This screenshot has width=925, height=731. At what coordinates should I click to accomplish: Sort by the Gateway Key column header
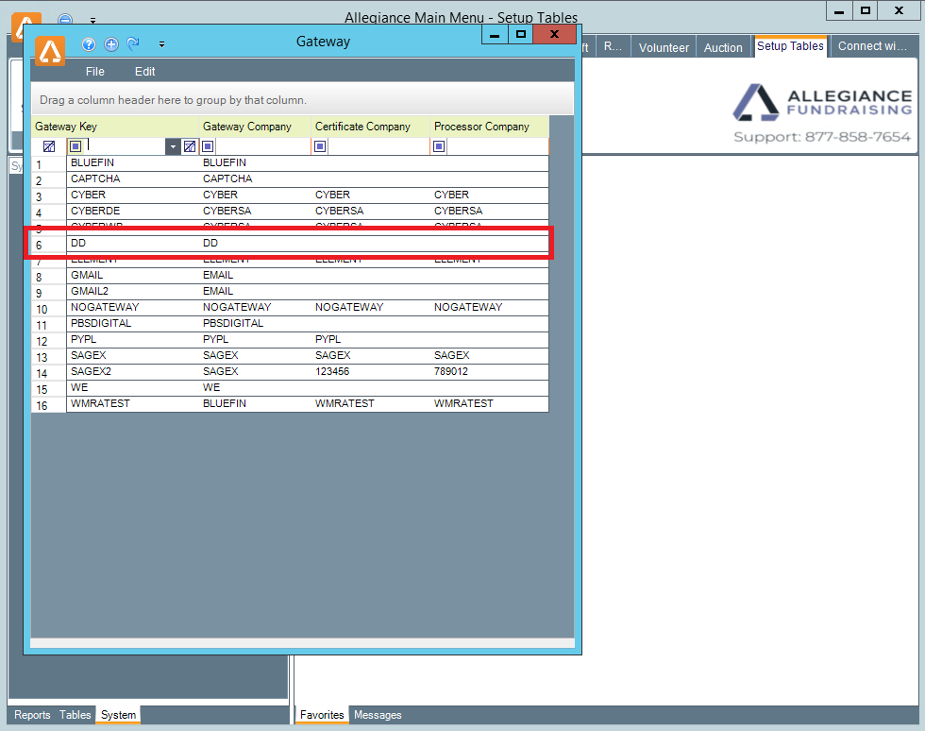(115, 127)
